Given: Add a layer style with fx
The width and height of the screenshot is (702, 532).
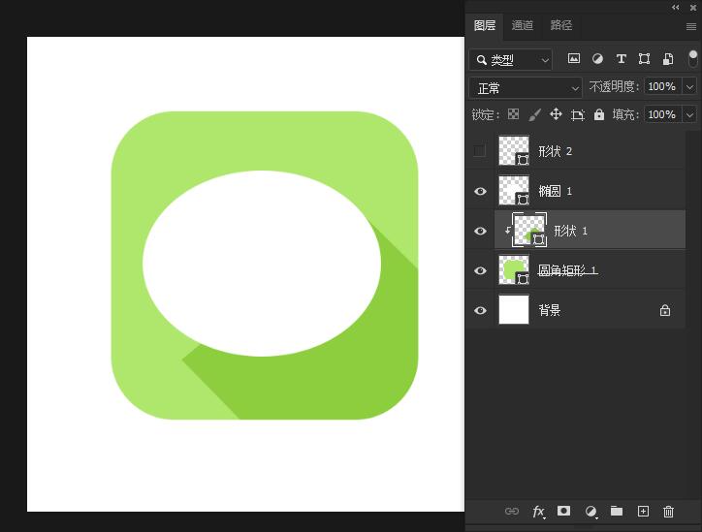Looking at the screenshot, I should (538, 511).
